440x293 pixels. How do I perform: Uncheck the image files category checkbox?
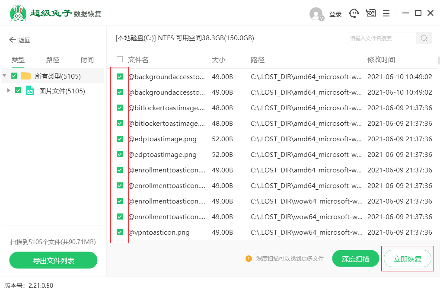[18, 91]
